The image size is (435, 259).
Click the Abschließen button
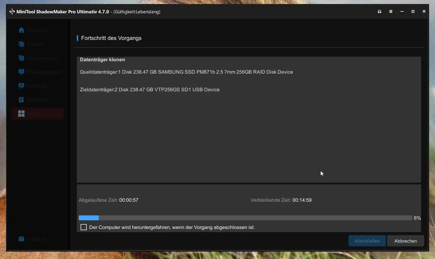pos(367,241)
